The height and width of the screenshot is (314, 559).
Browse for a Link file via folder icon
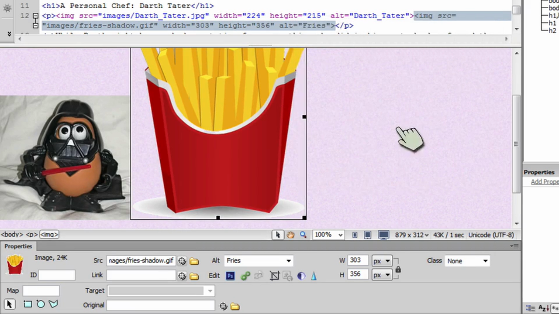(194, 275)
